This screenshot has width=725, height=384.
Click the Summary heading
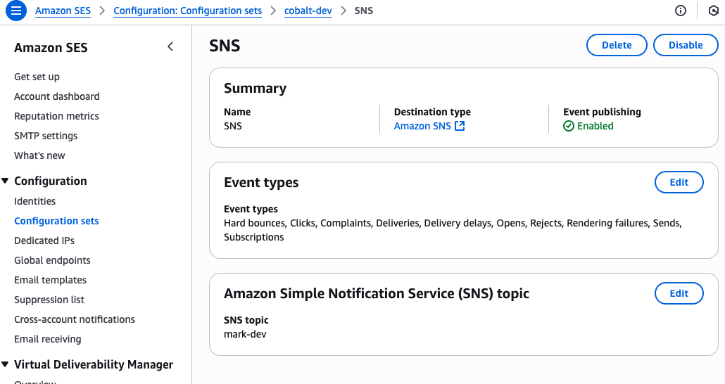tap(256, 88)
